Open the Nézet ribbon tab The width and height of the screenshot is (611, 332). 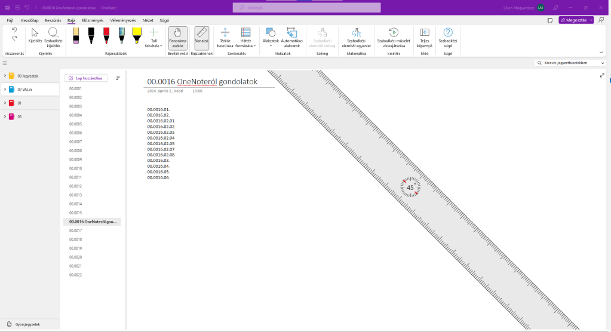tap(148, 20)
